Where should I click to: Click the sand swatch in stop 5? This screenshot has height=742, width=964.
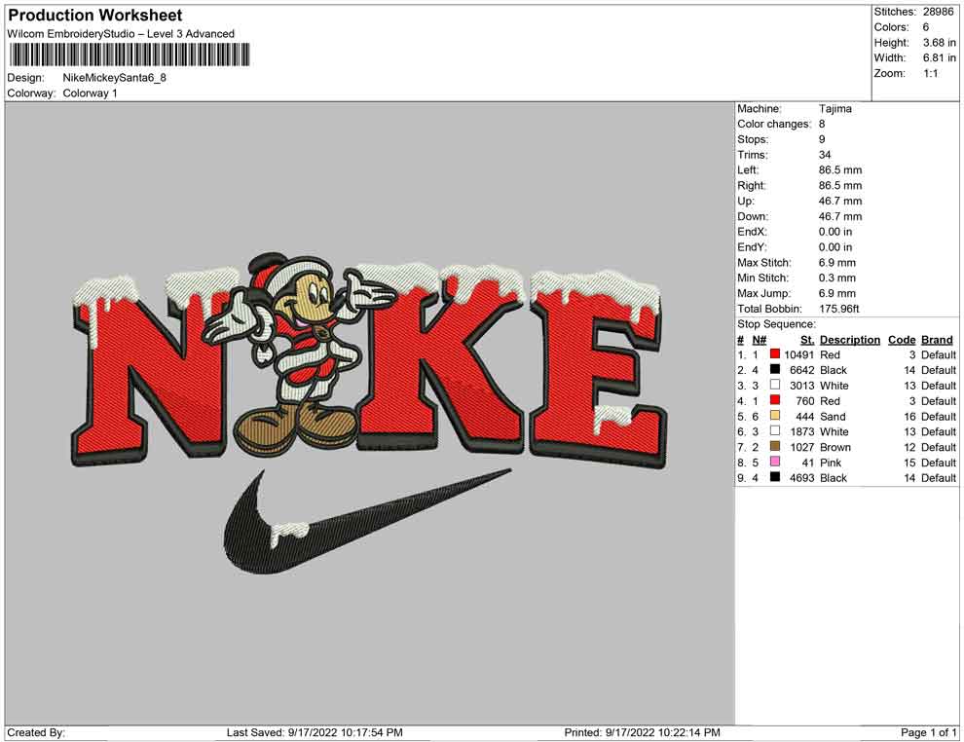[x=775, y=416]
